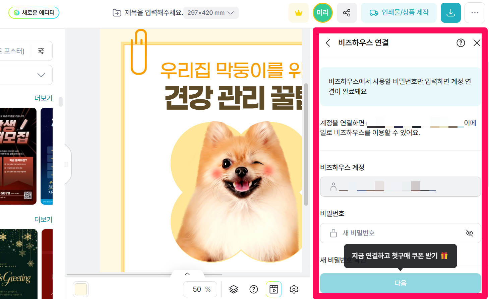The image size is (489, 299).
Task: Expand the page list up chevron
Action: [187, 274]
